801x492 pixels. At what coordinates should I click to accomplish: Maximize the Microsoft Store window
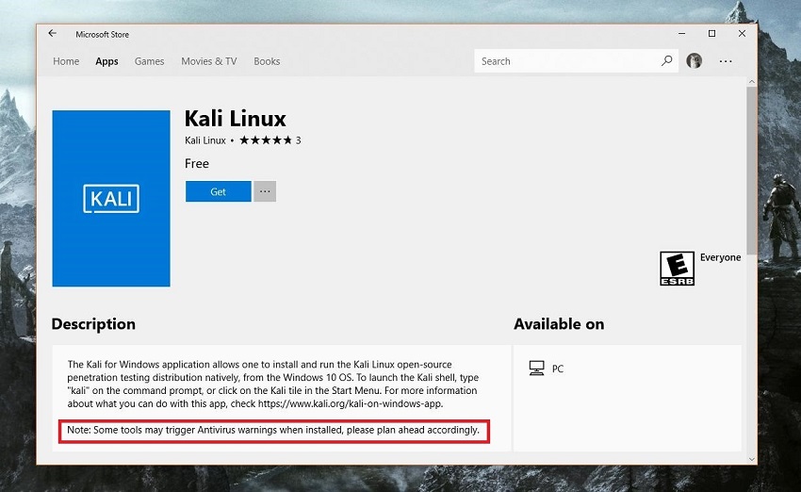pyautogui.click(x=711, y=34)
